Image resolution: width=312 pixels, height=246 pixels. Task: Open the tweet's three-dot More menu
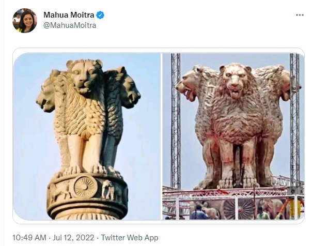pos(300,15)
